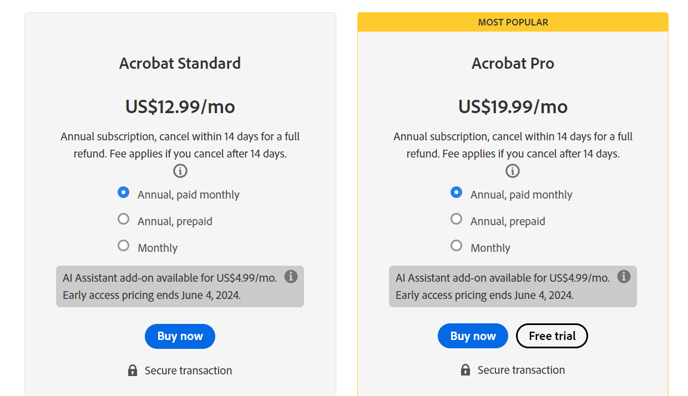Select Annual, prepaid for Acrobat Pro
The width and height of the screenshot is (688, 396).
pyautogui.click(x=456, y=219)
